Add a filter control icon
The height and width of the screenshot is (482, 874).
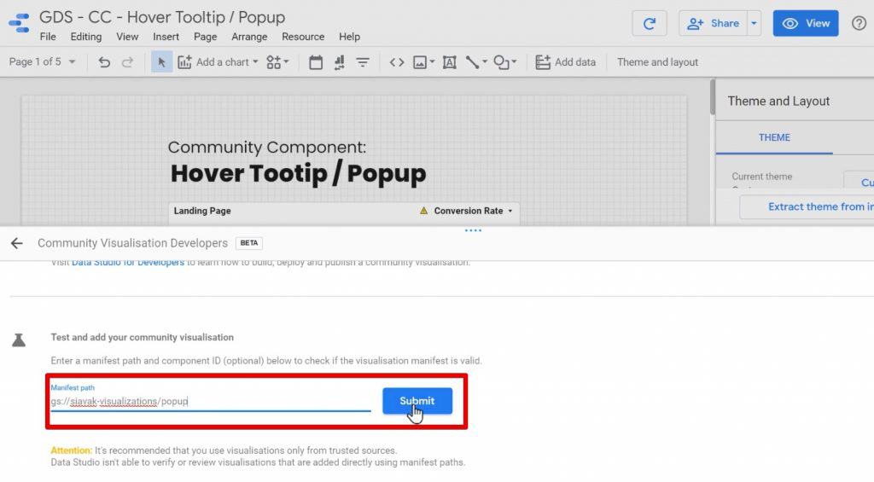coord(362,62)
